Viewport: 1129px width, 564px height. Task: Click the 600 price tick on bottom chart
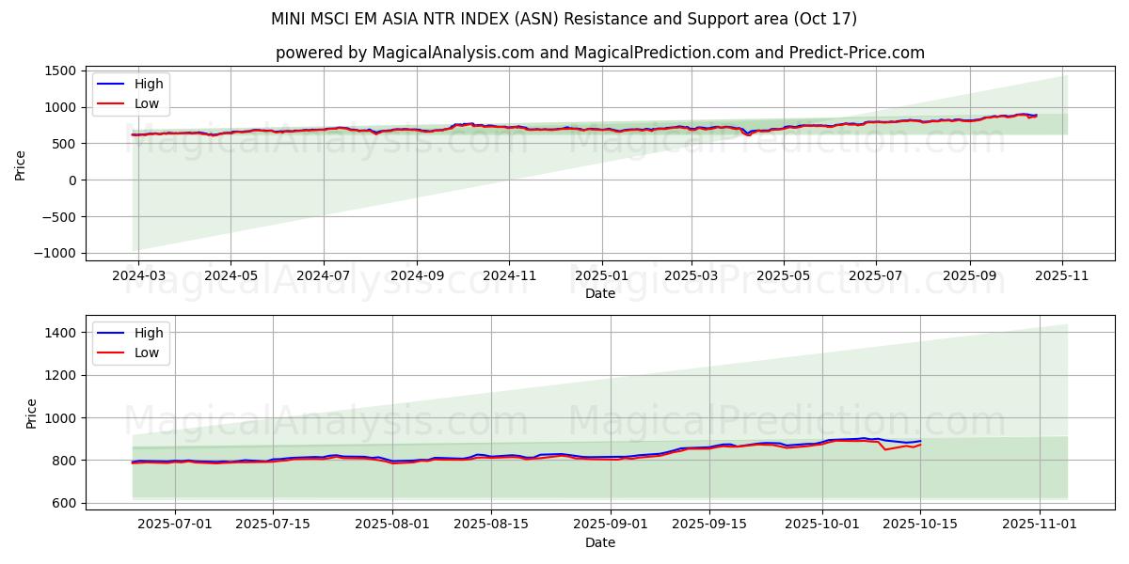(x=63, y=503)
